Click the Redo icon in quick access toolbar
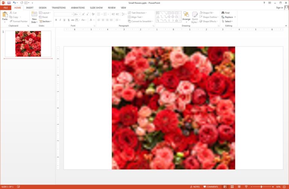The width and height of the screenshot is (289, 189). tap(21, 3)
